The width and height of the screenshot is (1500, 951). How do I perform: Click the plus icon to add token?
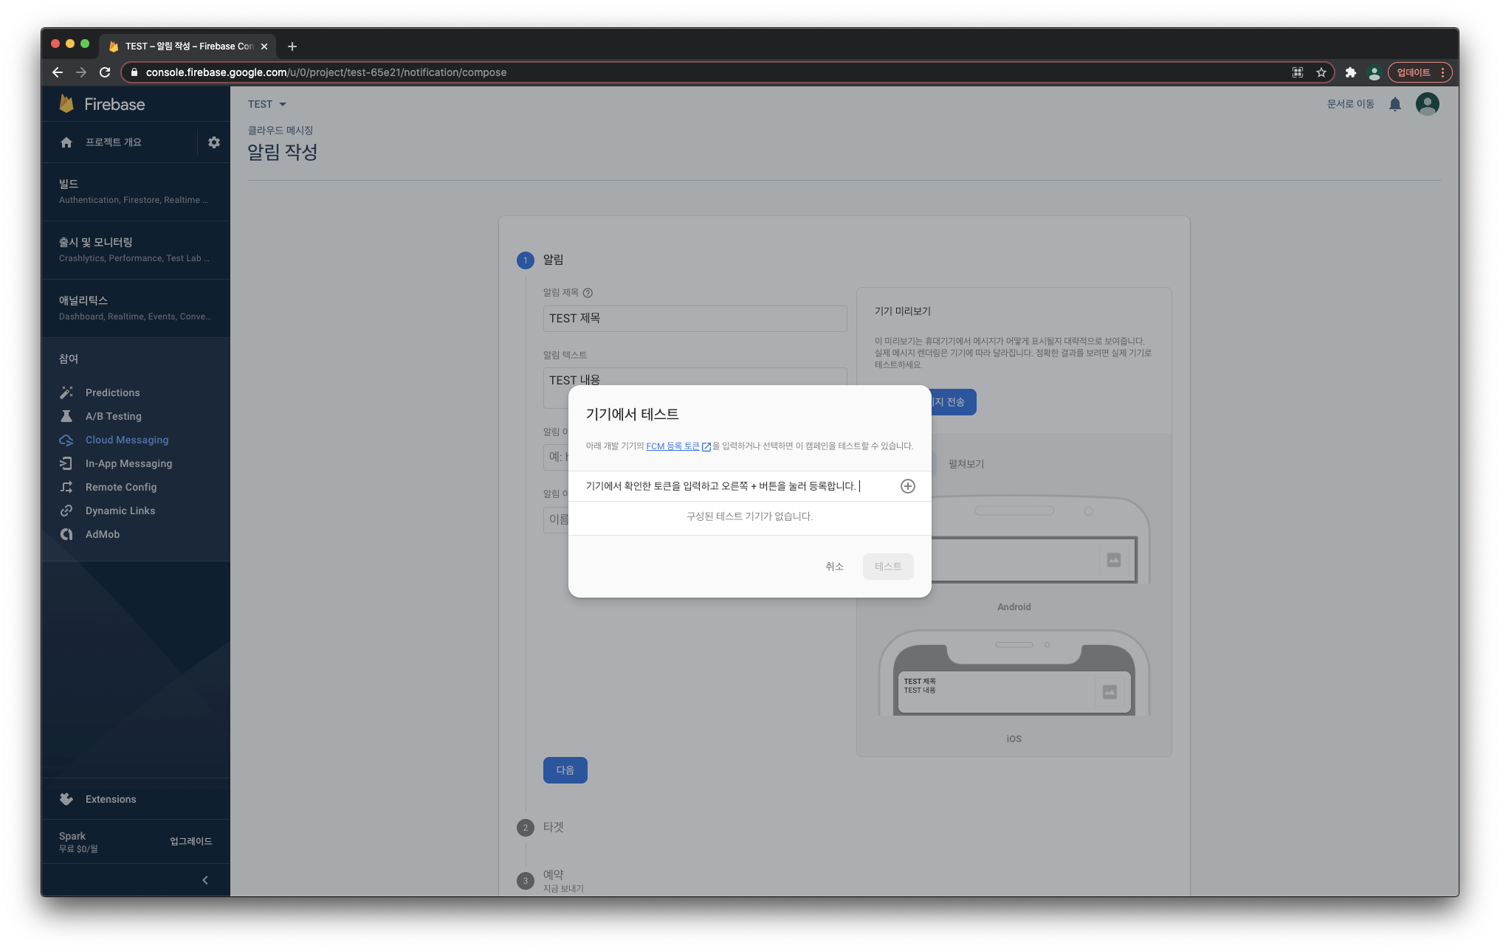click(907, 486)
